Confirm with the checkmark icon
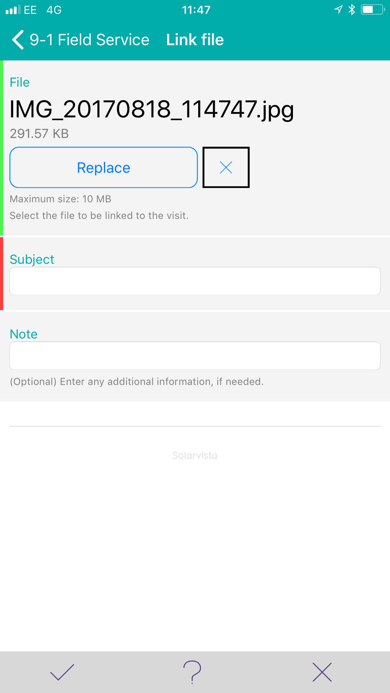 (x=62, y=672)
